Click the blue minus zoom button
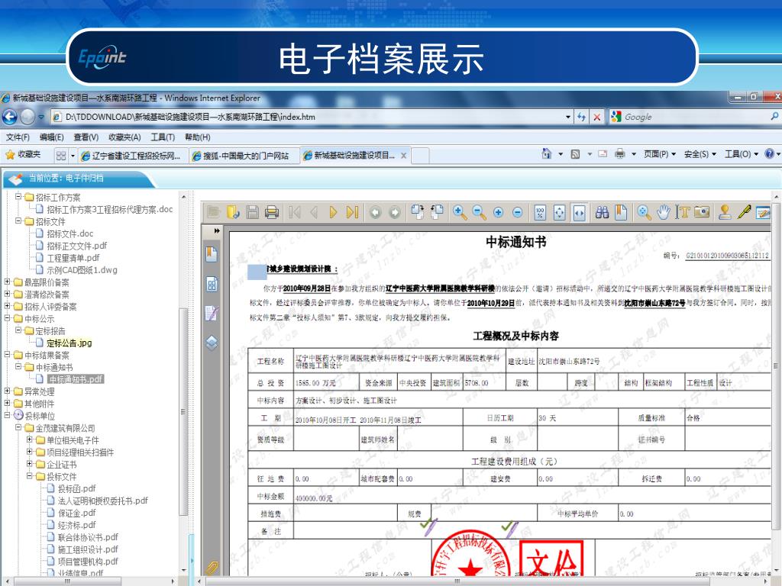Image resolution: width=782 pixels, height=586 pixels. tap(518, 213)
